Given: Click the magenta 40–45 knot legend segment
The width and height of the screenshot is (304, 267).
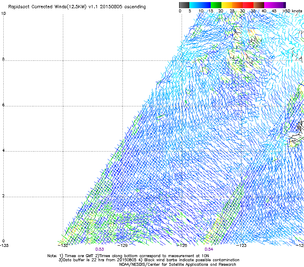Looking at the screenshot, I should coord(269,5).
